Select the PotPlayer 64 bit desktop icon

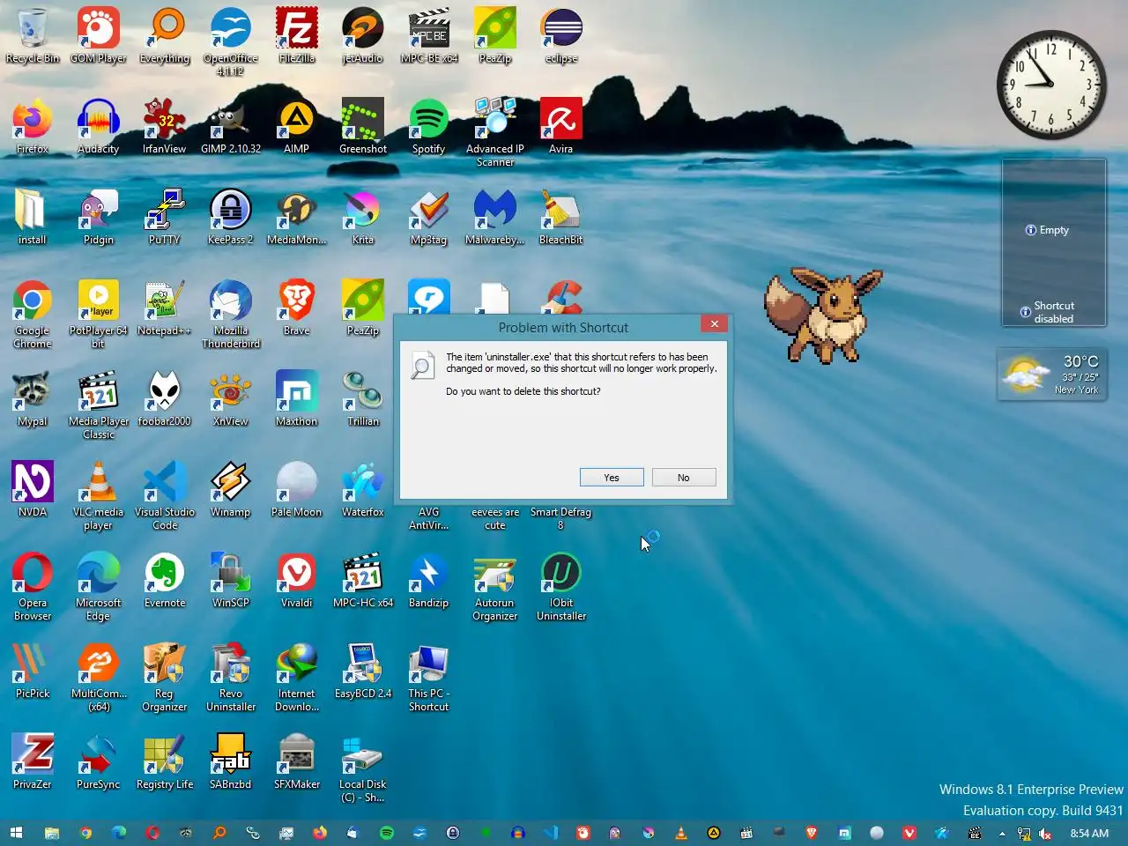[99, 314]
